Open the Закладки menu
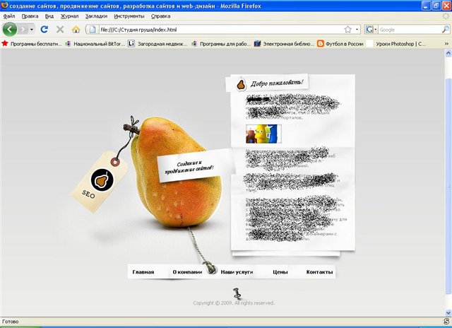 [97, 16]
